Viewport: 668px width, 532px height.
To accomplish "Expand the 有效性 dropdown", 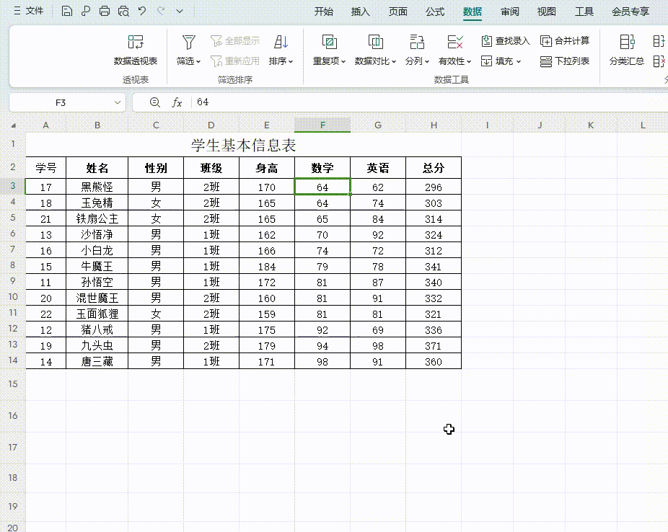I will point(469,62).
